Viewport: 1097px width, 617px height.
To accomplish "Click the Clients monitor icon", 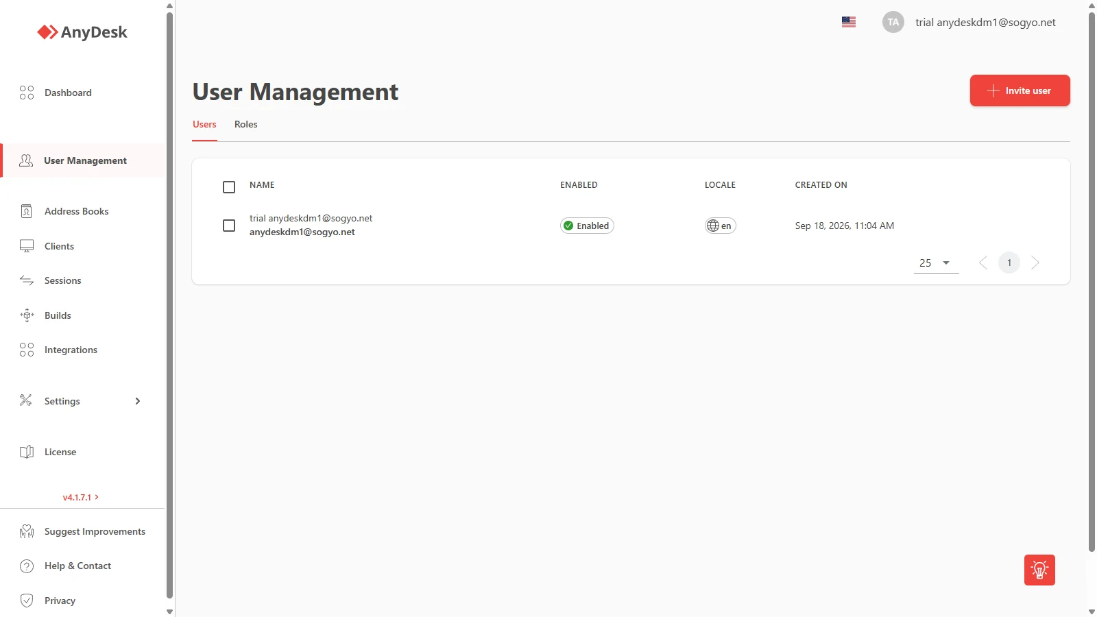I will [x=27, y=246].
